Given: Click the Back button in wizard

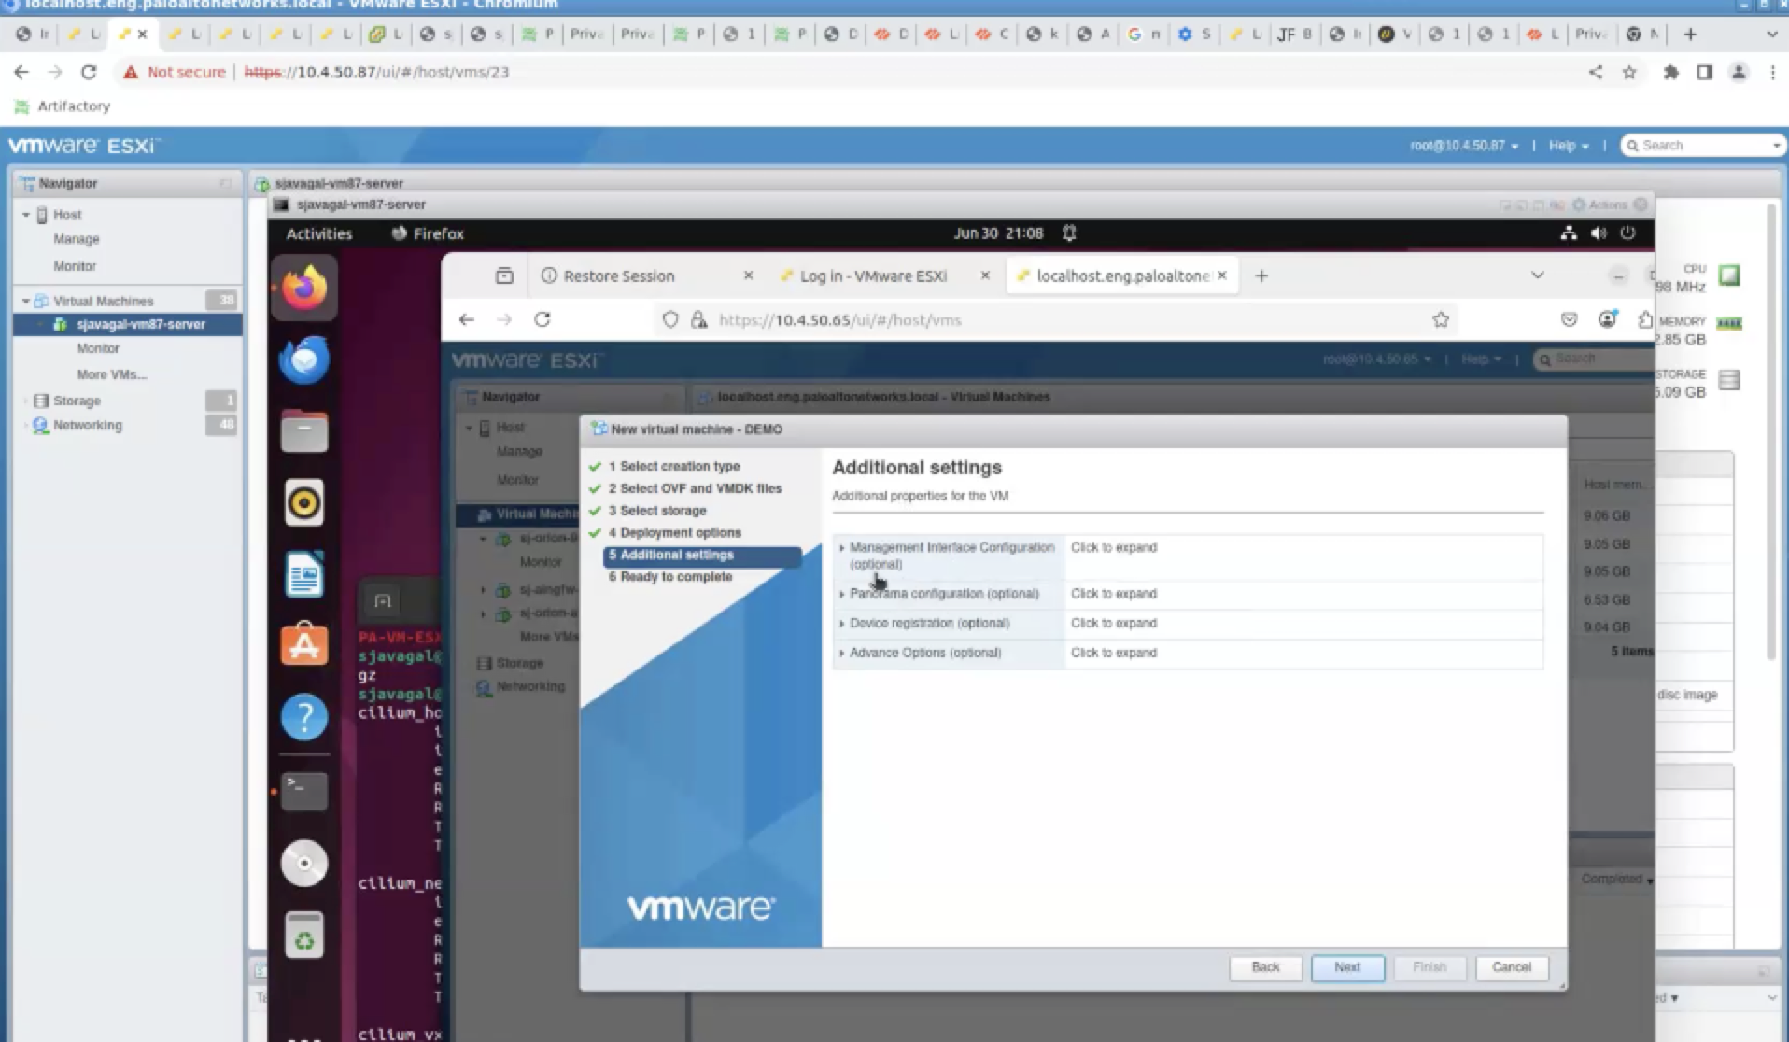Looking at the screenshot, I should click(x=1265, y=967).
